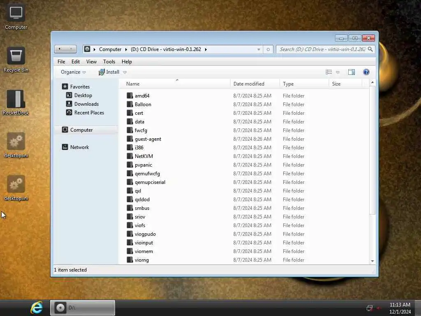Expand the Install button dropdown arrow
Screen dimensions: 421x316
click(x=125, y=72)
